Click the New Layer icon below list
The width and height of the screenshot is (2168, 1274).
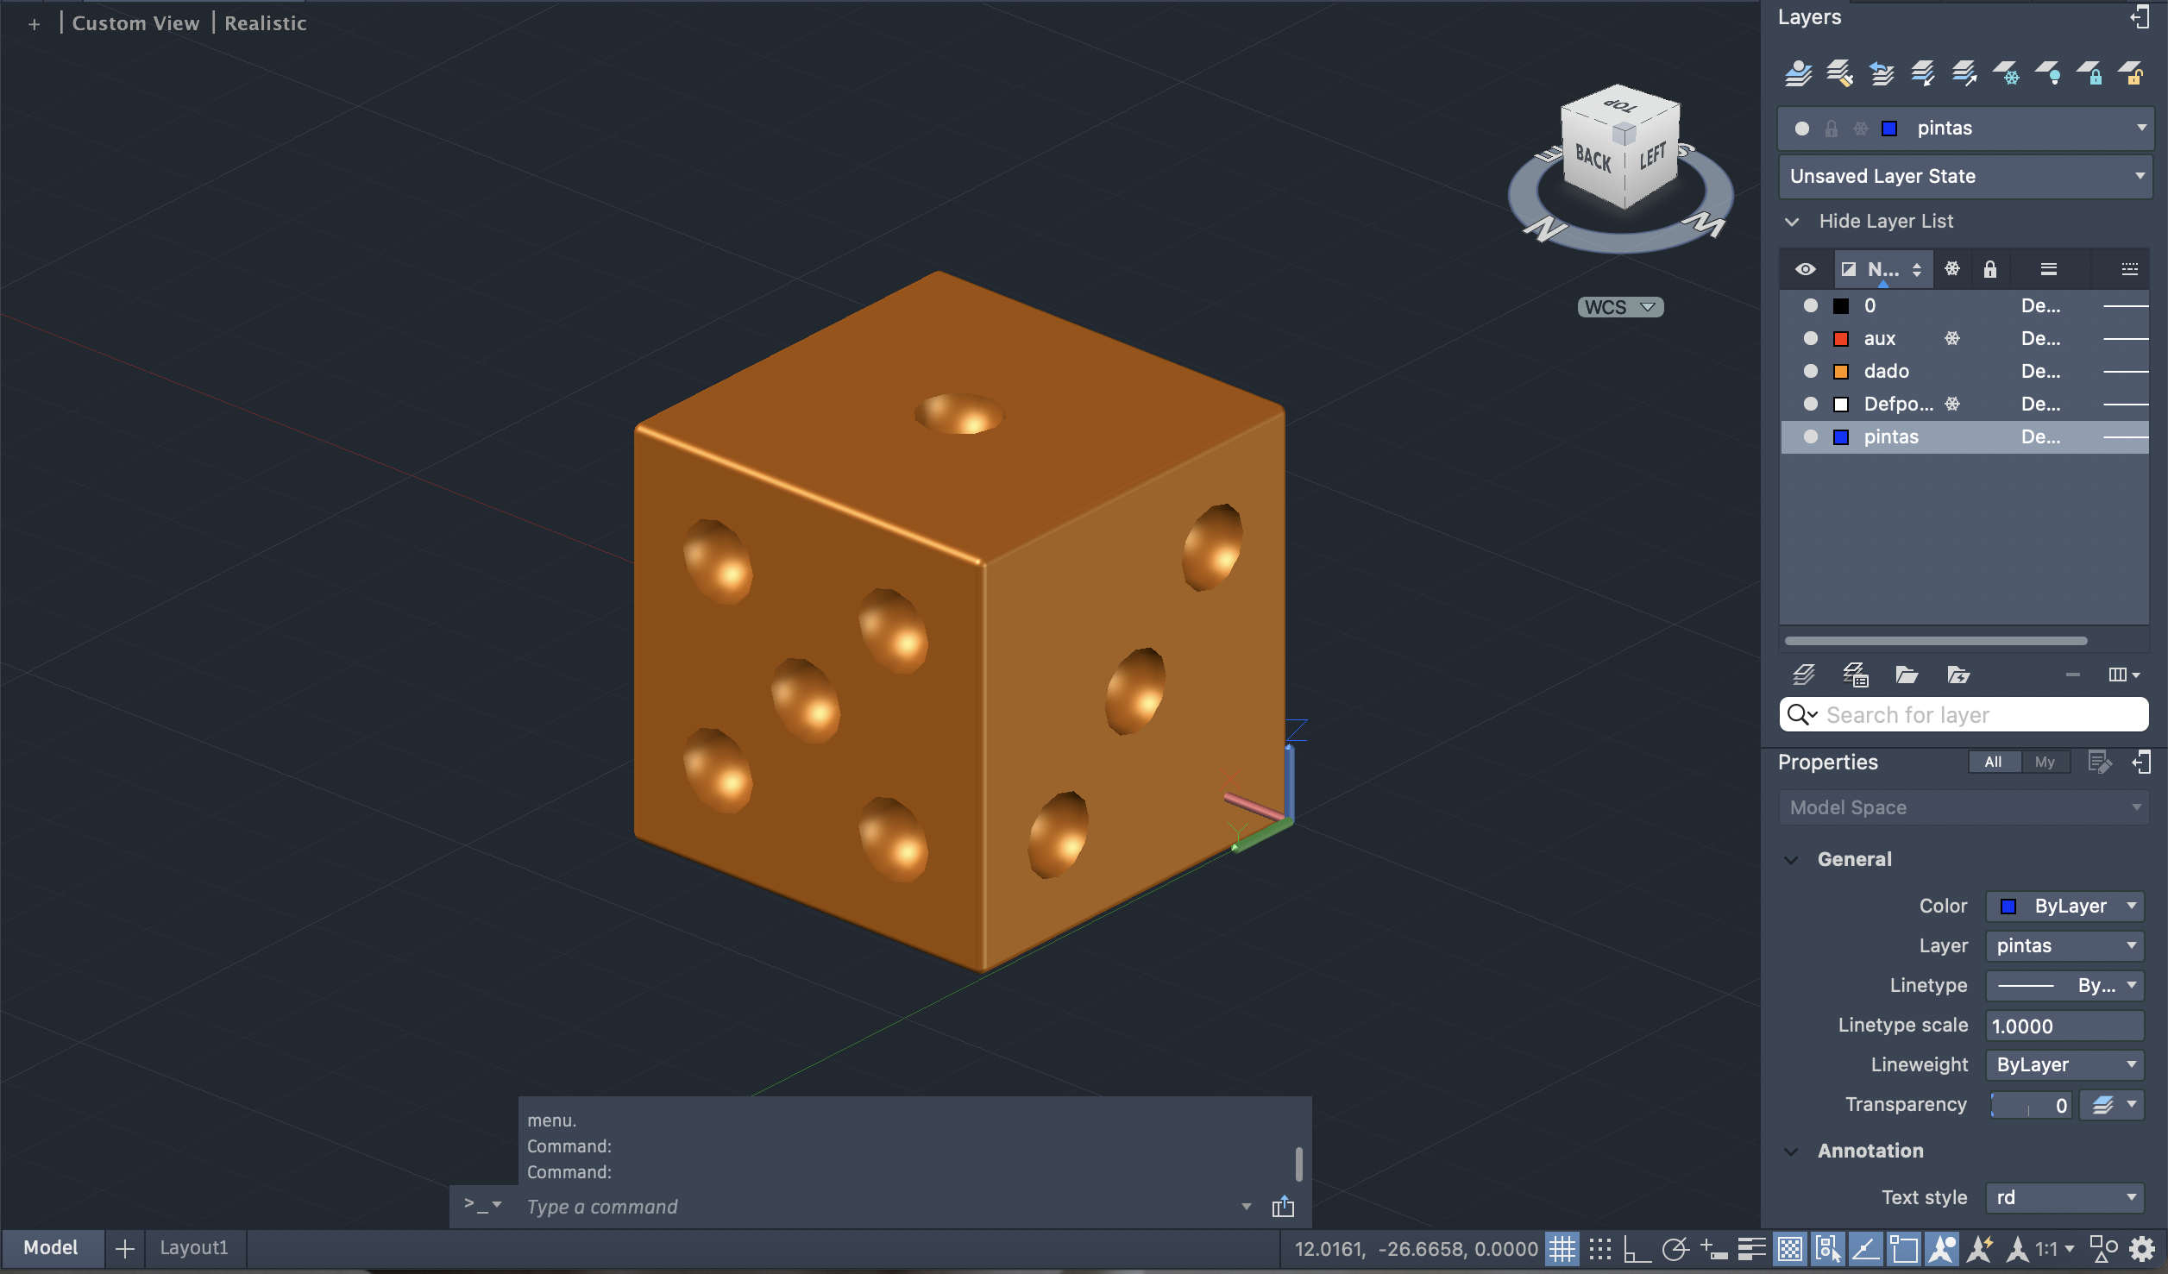tap(1803, 675)
